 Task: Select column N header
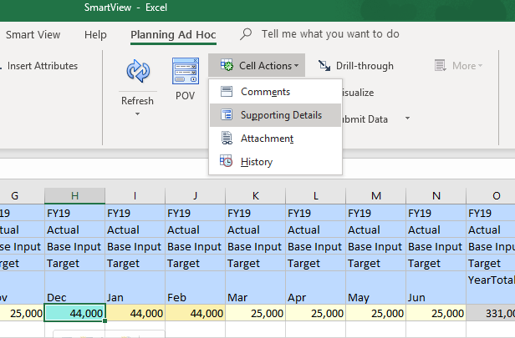click(x=436, y=196)
